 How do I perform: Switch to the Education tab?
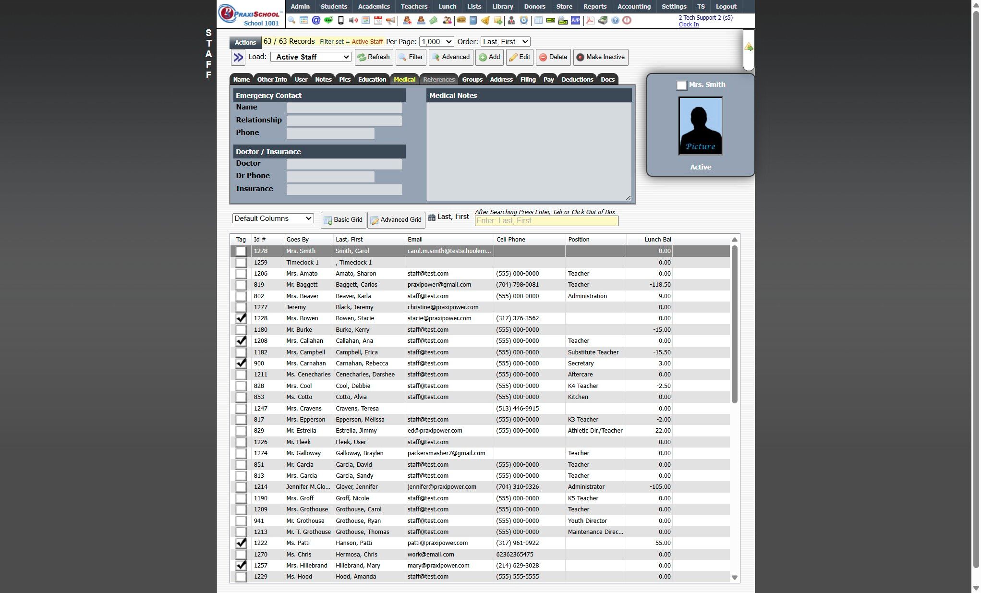372,80
